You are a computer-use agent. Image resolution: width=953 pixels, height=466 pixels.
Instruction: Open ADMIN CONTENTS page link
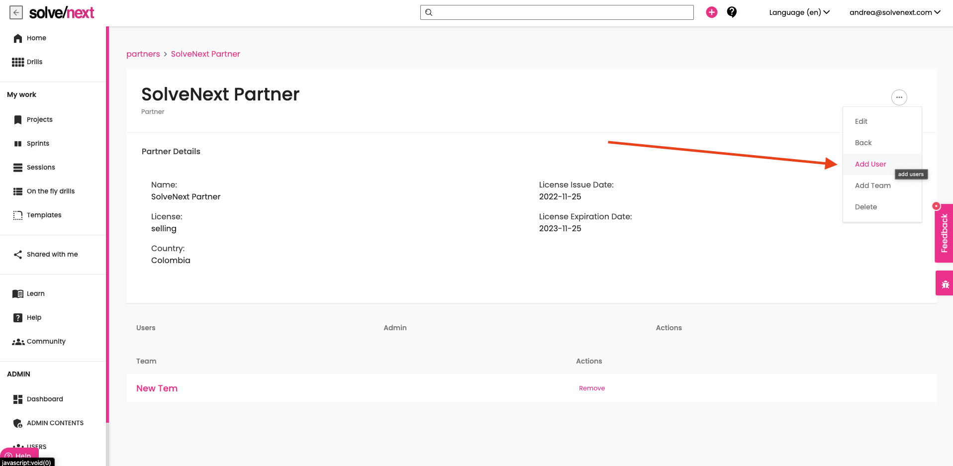(x=55, y=423)
